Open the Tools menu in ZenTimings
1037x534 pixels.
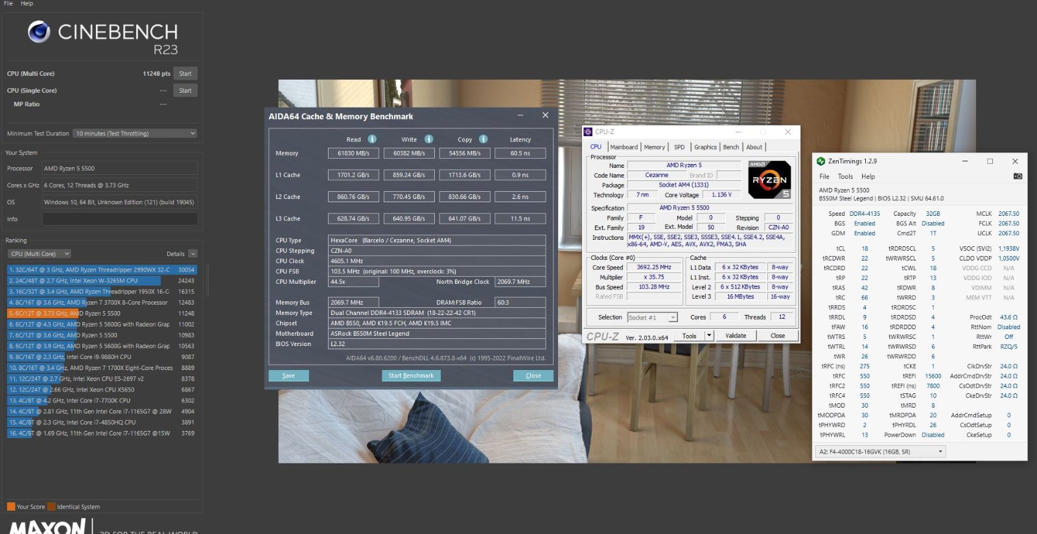point(845,176)
